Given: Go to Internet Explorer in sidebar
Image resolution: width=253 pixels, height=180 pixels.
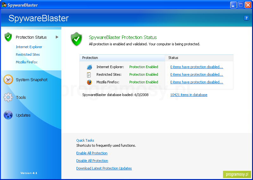Looking at the screenshot, I should [29, 47].
